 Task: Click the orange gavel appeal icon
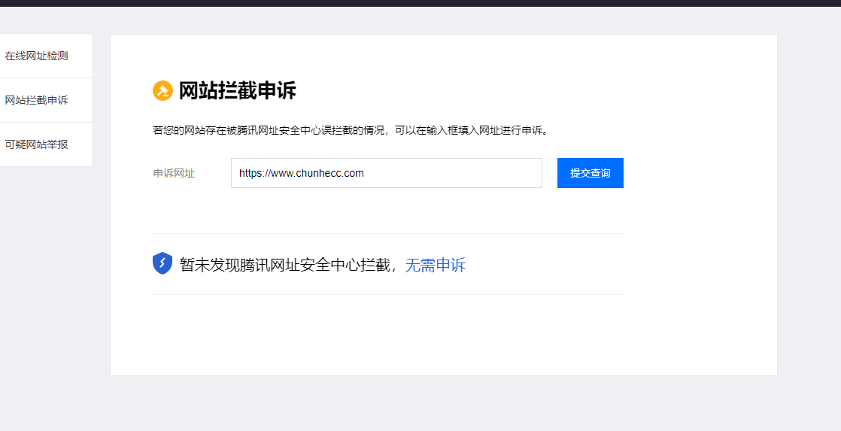162,90
